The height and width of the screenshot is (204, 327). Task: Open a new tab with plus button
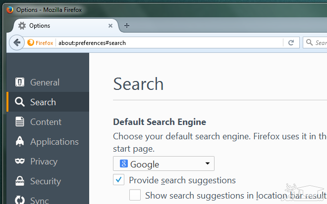(x=127, y=26)
